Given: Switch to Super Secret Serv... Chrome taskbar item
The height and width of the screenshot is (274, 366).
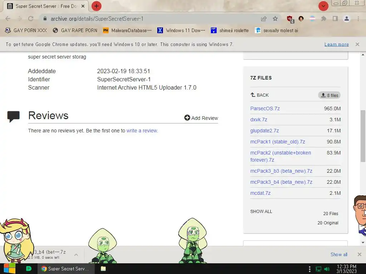Looking at the screenshot, I should [66, 269].
